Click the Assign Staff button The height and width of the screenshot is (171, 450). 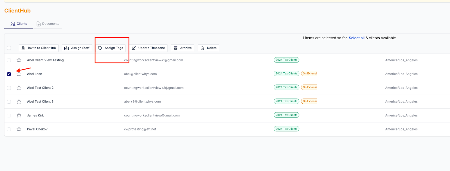(x=77, y=48)
